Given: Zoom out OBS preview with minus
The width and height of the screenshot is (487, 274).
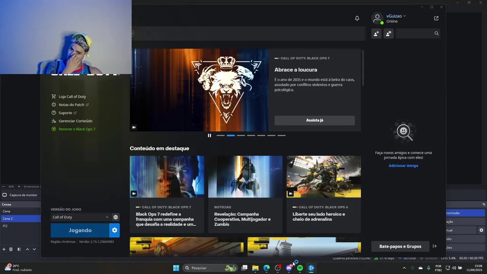Looking at the screenshot, I should 3,186.
